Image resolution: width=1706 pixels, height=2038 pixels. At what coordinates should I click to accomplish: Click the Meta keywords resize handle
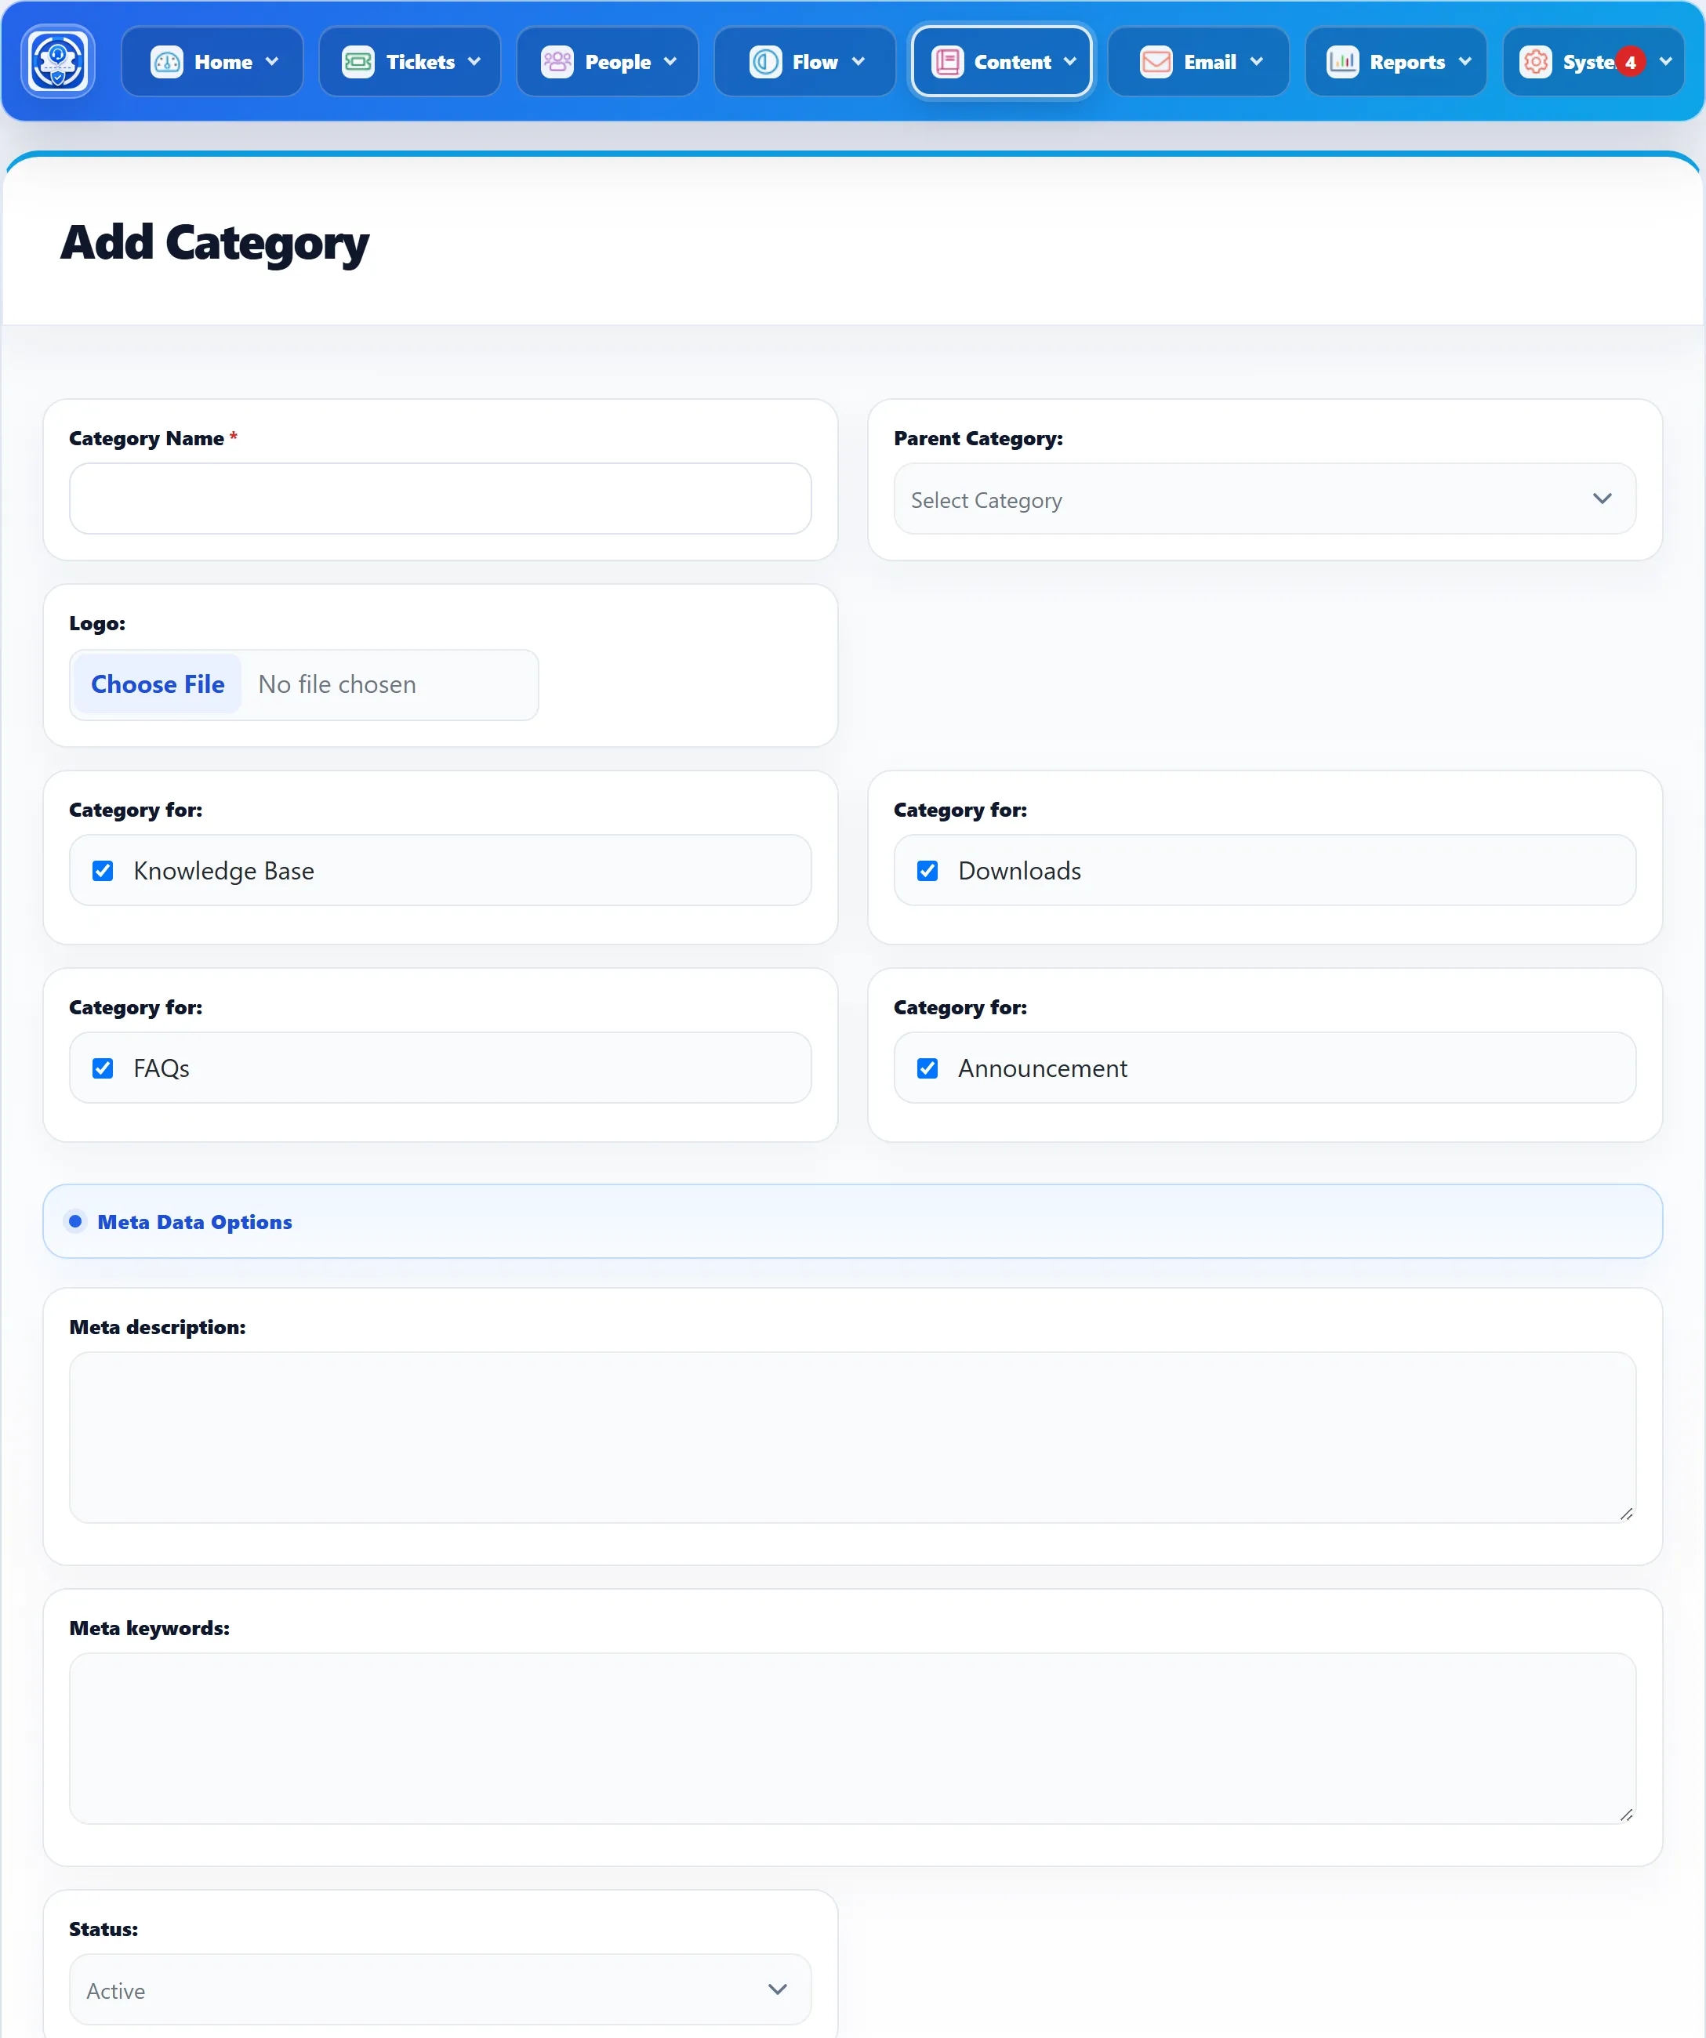[x=1627, y=1815]
